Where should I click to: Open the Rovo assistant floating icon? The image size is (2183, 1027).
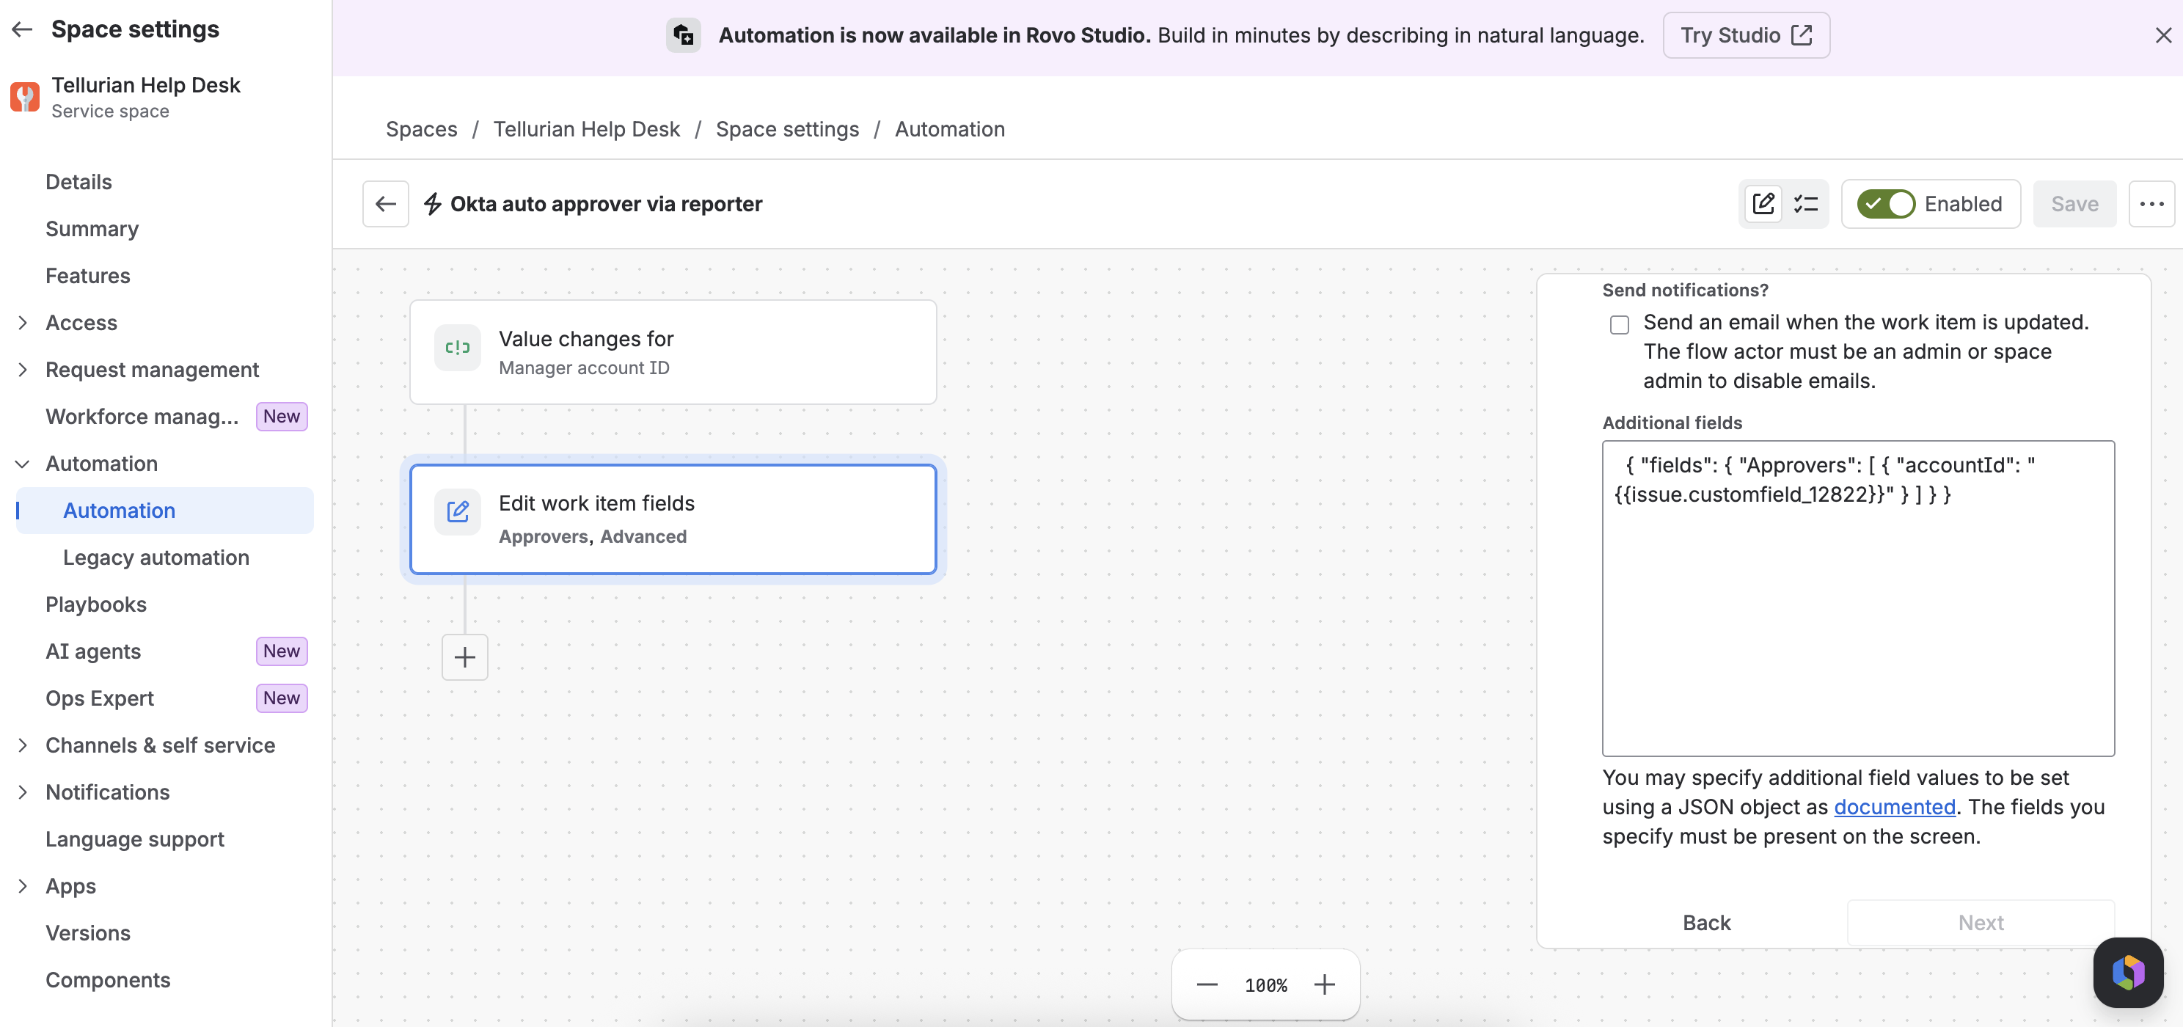click(x=2128, y=972)
